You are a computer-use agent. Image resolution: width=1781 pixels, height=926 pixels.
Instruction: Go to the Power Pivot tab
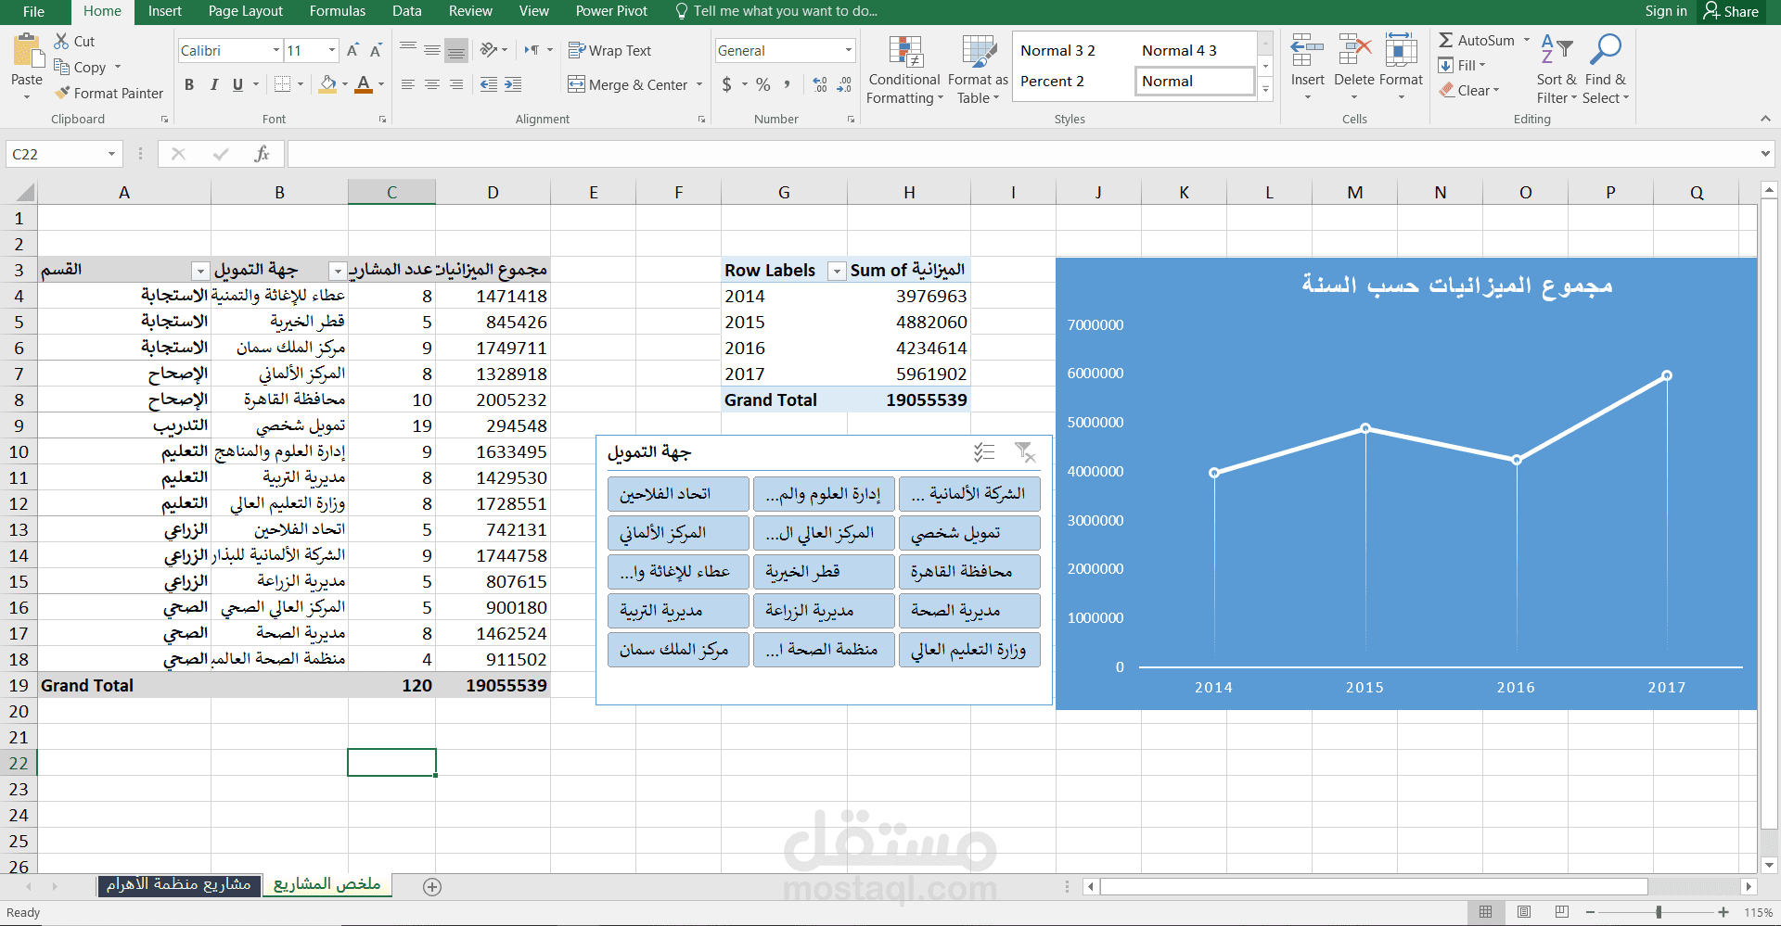pos(611,11)
